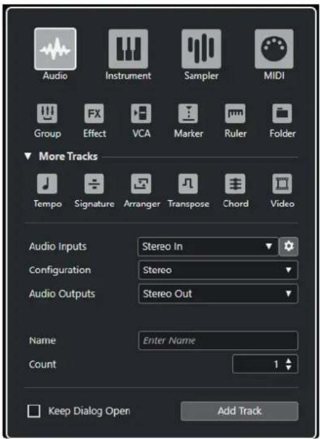The width and height of the screenshot is (320, 439).
Task: Open the Audio Inputs Stereo In dropdown
Action: pos(208,247)
